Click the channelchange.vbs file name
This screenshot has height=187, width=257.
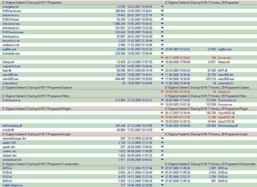pos(14,139)
